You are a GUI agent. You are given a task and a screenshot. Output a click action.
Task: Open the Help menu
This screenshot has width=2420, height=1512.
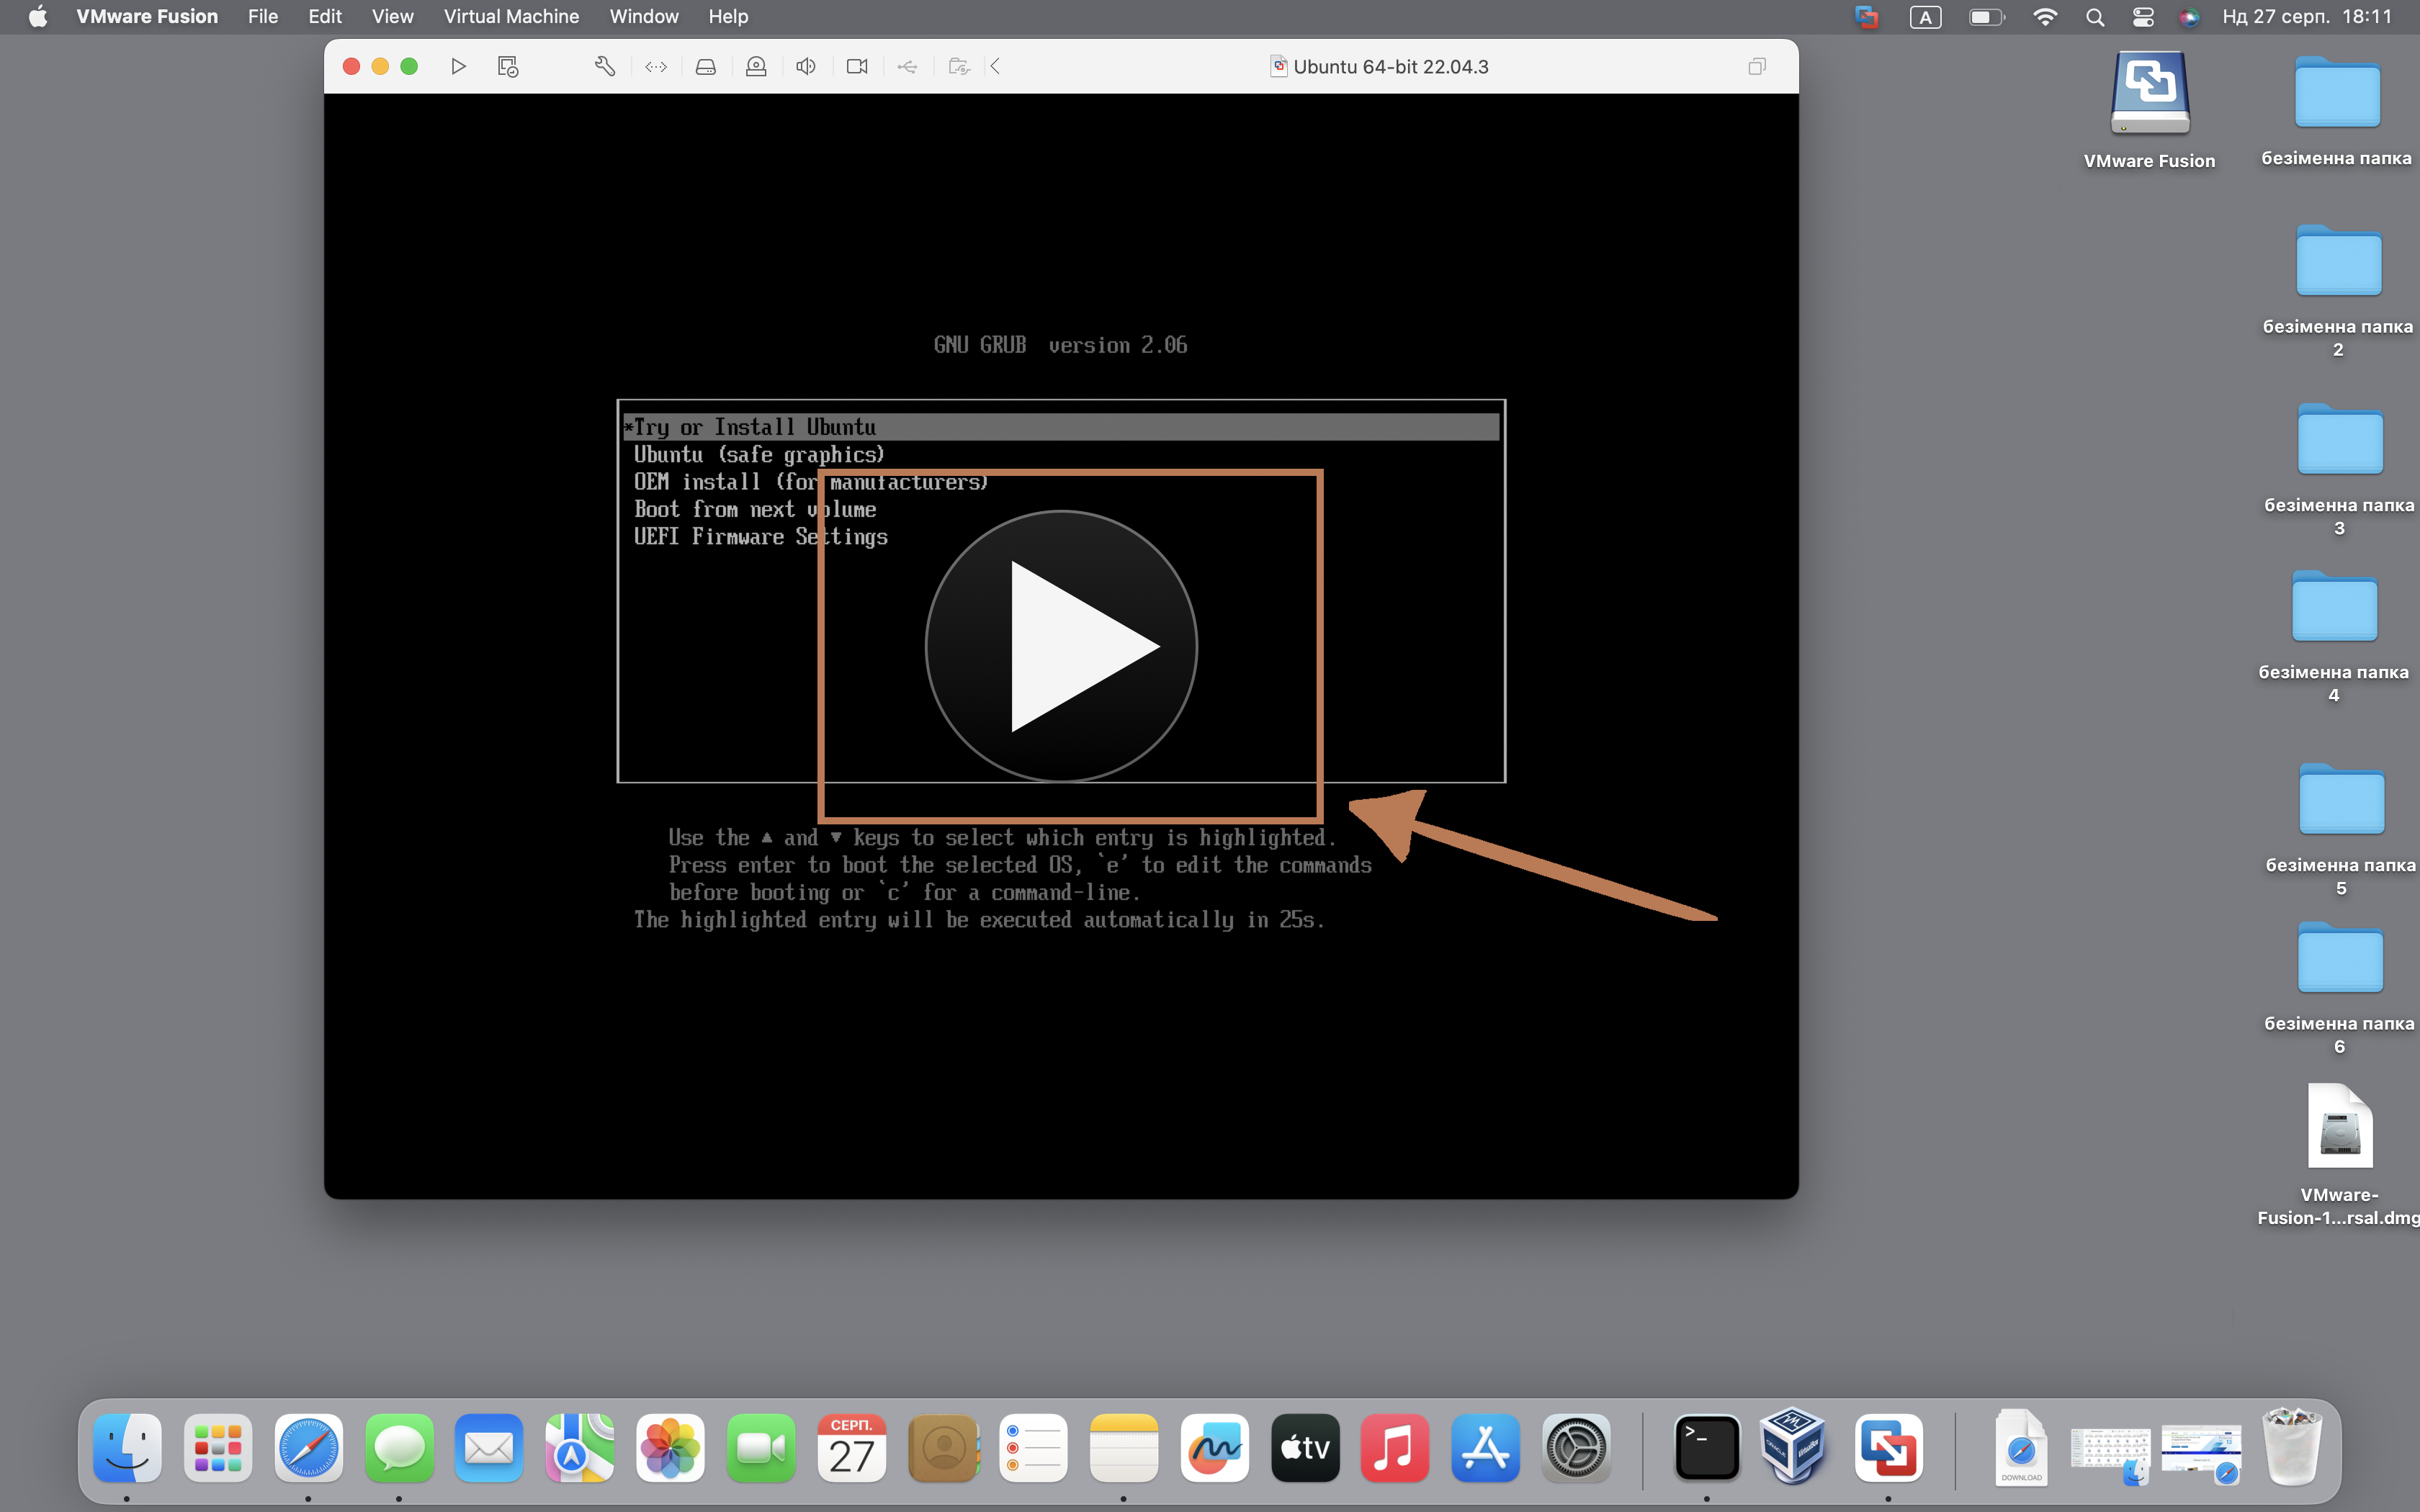pos(728,16)
